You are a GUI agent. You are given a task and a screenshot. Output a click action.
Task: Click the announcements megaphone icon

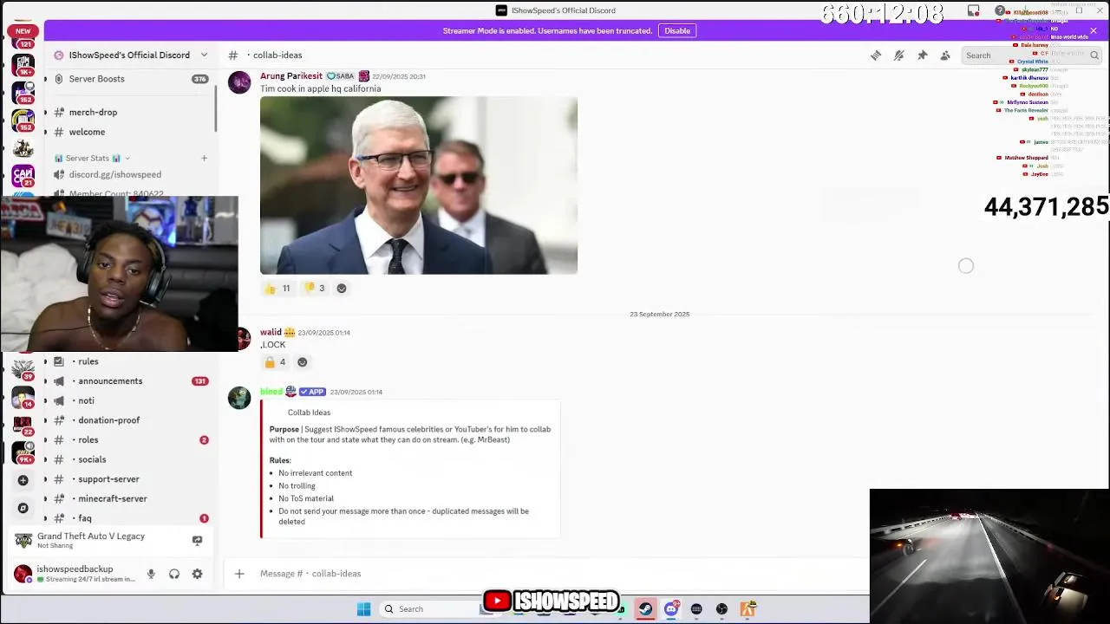[x=59, y=381]
